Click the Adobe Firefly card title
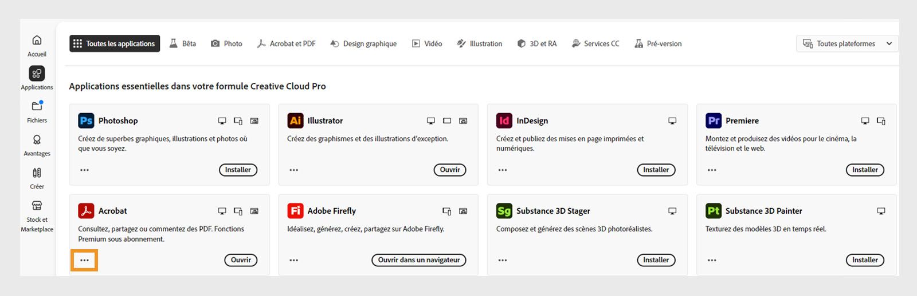 coord(332,211)
